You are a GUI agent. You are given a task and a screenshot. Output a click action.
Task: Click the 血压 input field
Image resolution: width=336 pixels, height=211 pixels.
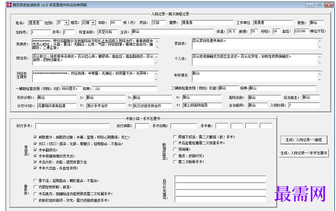(x=301, y=32)
